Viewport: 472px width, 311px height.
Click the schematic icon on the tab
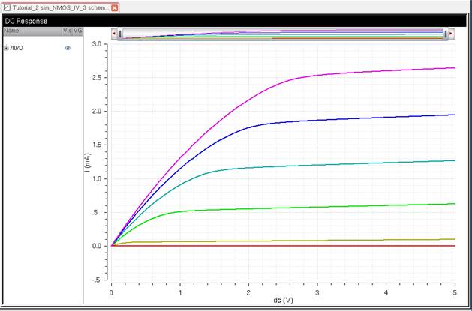click(8, 7)
